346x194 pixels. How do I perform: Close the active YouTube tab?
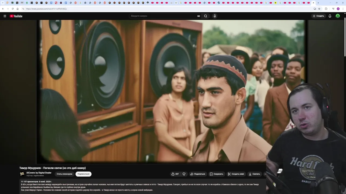313,3
